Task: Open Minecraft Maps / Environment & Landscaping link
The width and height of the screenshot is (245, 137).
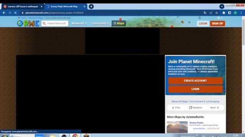Action: click(195, 102)
